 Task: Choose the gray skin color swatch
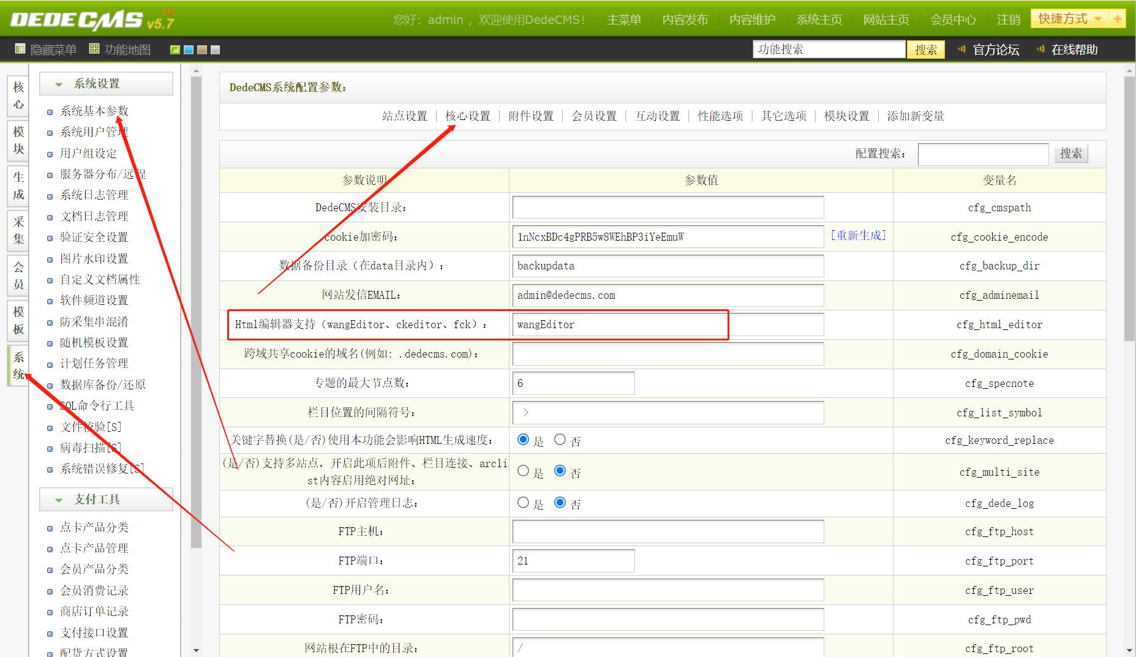[216, 50]
